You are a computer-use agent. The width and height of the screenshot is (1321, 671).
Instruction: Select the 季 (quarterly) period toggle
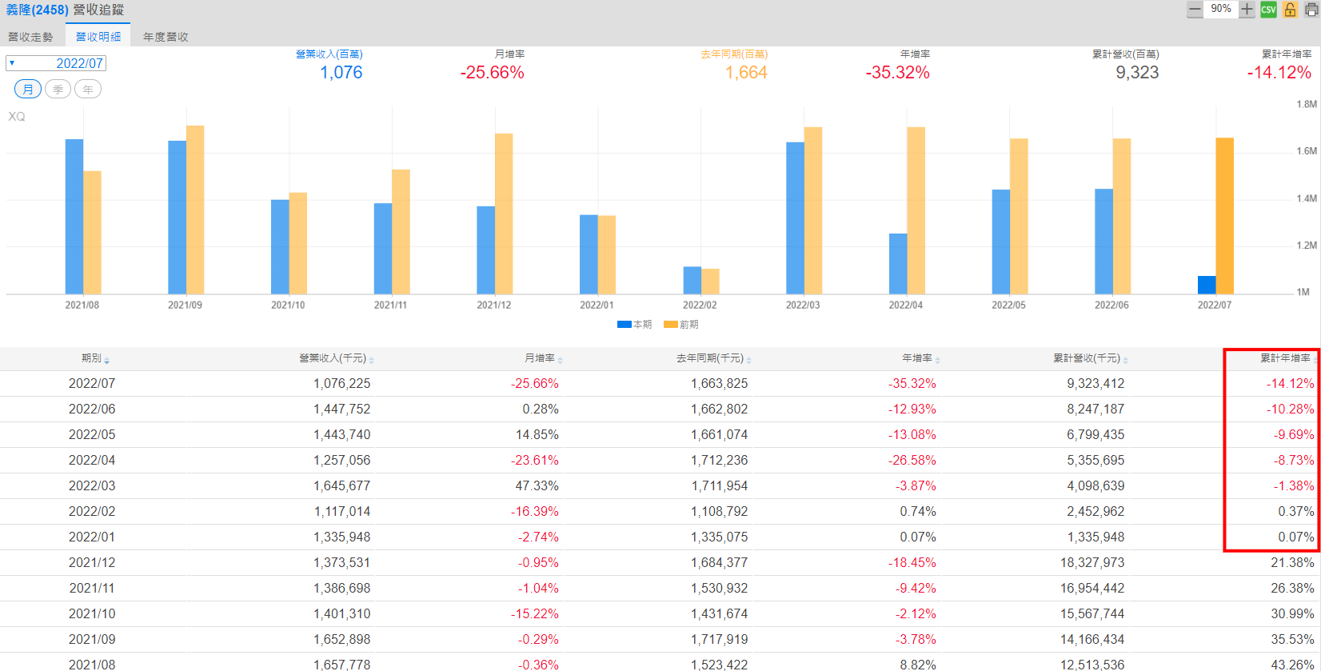click(58, 89)
